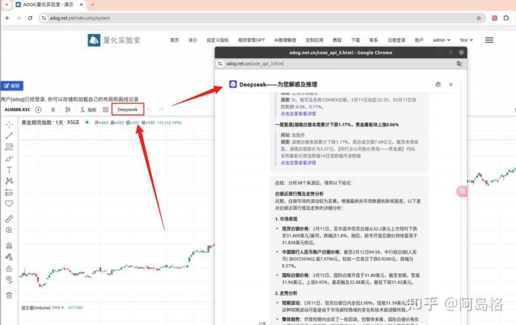
Task: Switch to the 首页 page
Action: point(174,40)
